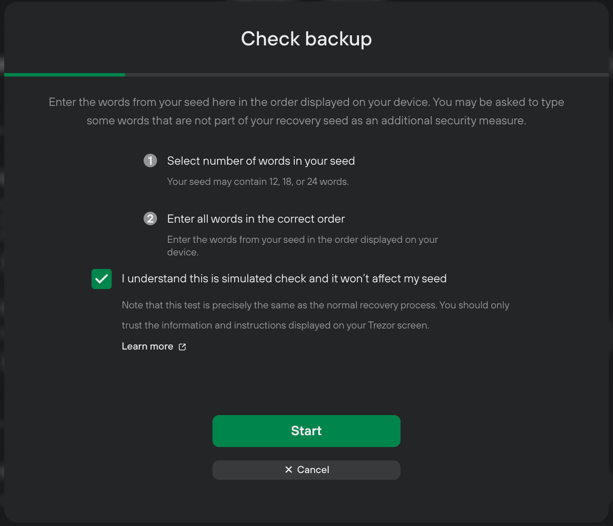
Task: Click the green filled portion of the progress bar
Action: (x=65, y=75)
